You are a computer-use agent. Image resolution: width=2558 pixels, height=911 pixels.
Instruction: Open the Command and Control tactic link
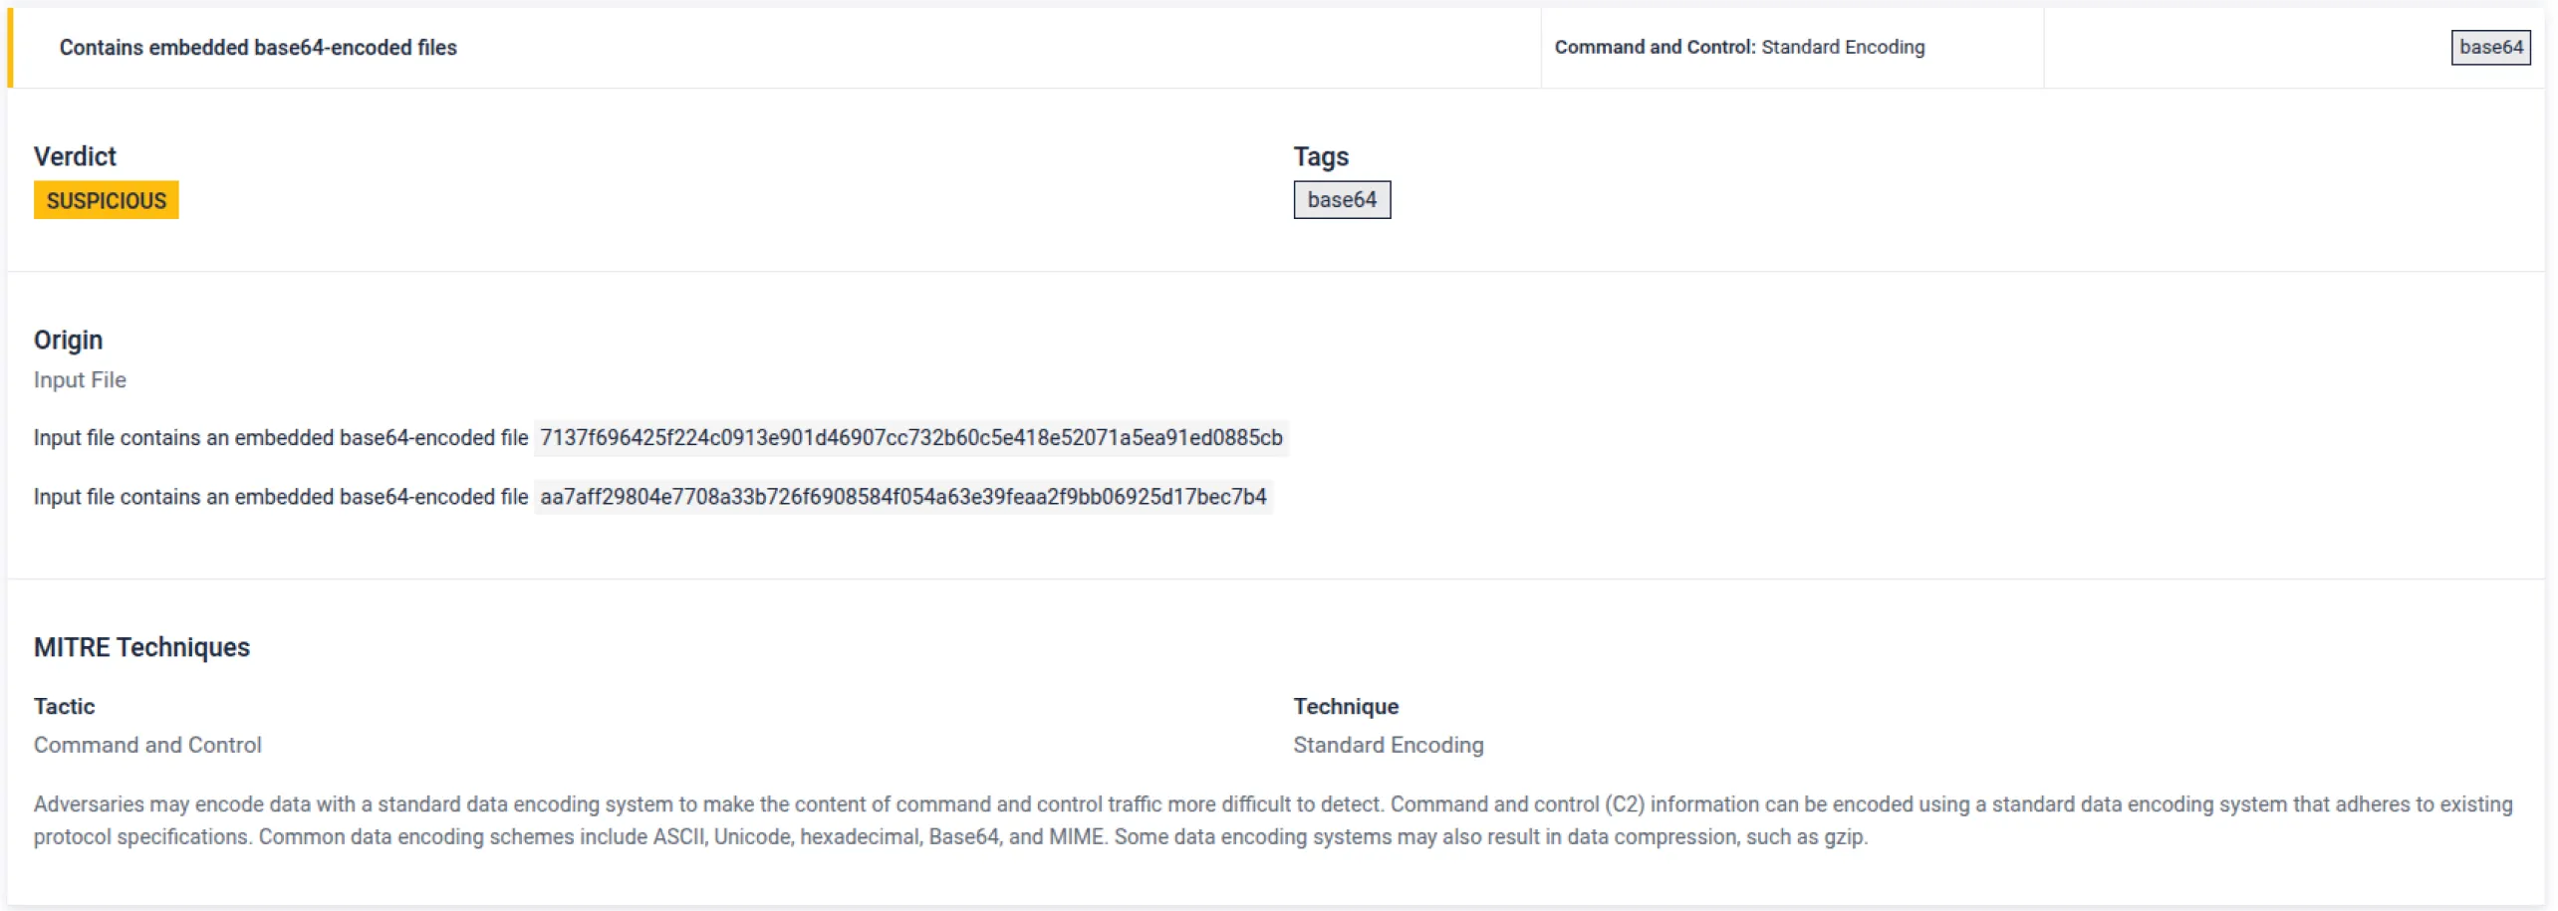point(147,745)
